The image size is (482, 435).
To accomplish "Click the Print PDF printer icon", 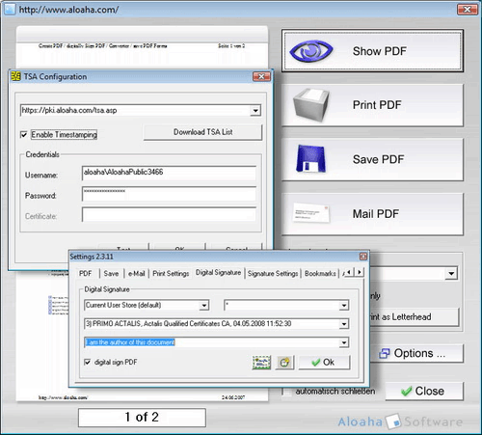I will pos(311,105).
